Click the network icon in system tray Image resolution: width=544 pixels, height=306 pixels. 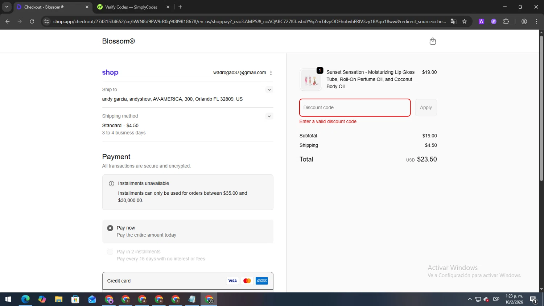478,299
